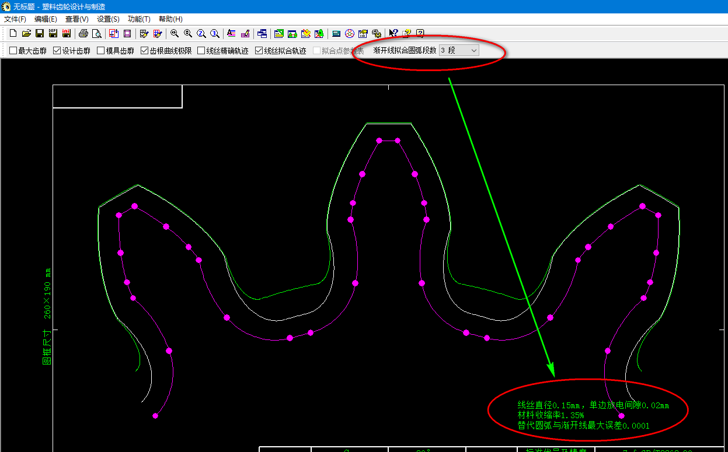Create a new file with the blank page icon

coord(13,33)
